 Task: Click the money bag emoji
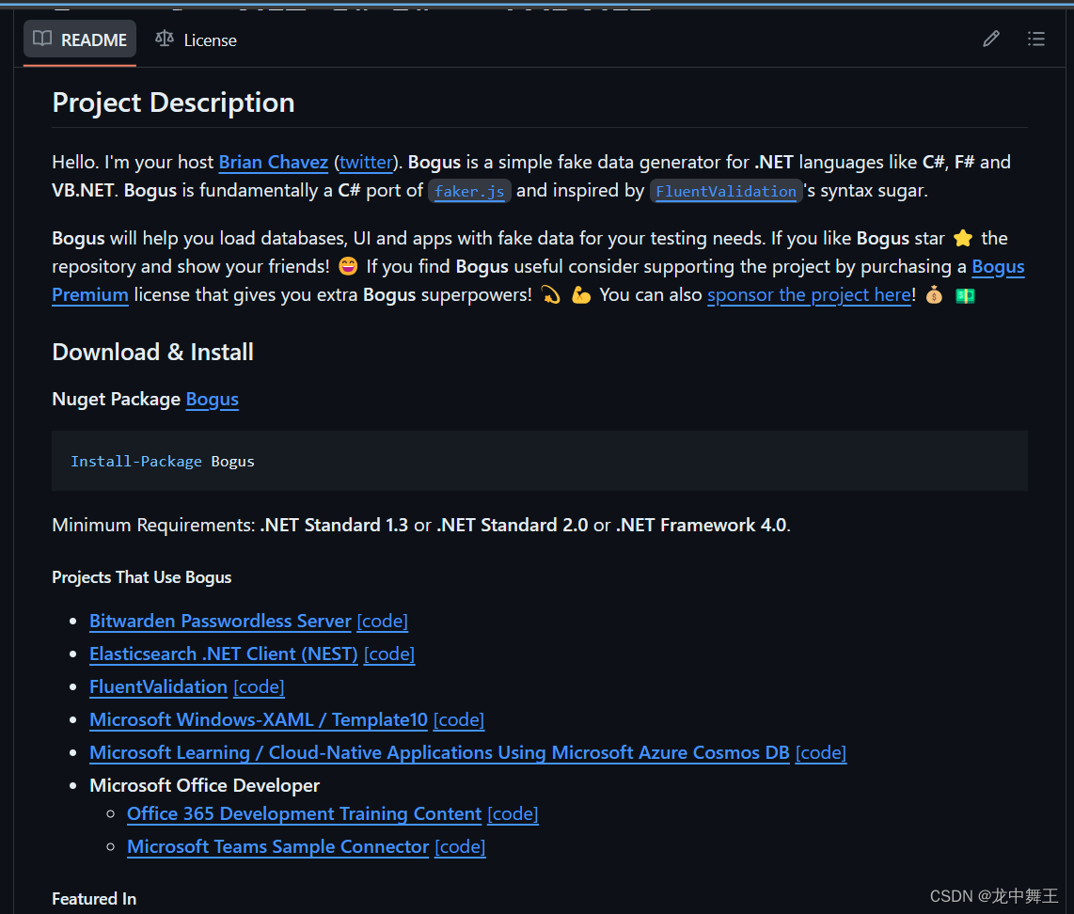pos(934,295)
